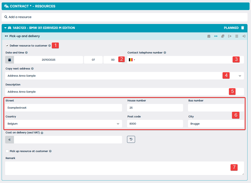Viewport: 251px width, 183px height.
Task: Show help for Deliver resource to customer
Action: pyautogui.click(x=50, y=46)
